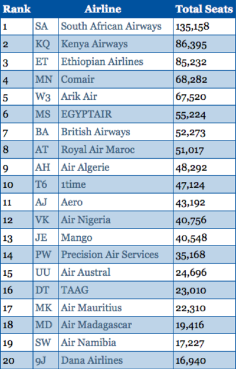This screenshot has height=369, width=236.
Task: Click the Rank column header
Action: click(17, 9)
